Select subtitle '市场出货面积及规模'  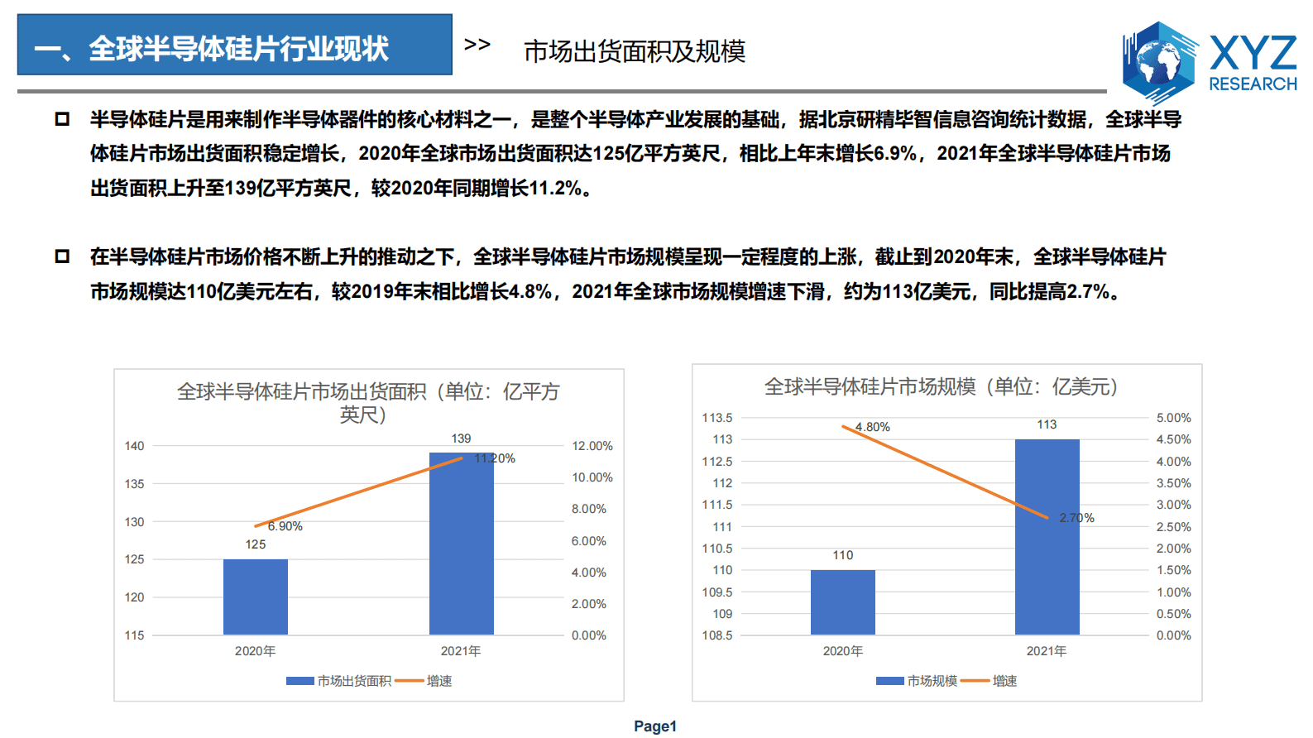pyautogui.click(x=635, y=51)
